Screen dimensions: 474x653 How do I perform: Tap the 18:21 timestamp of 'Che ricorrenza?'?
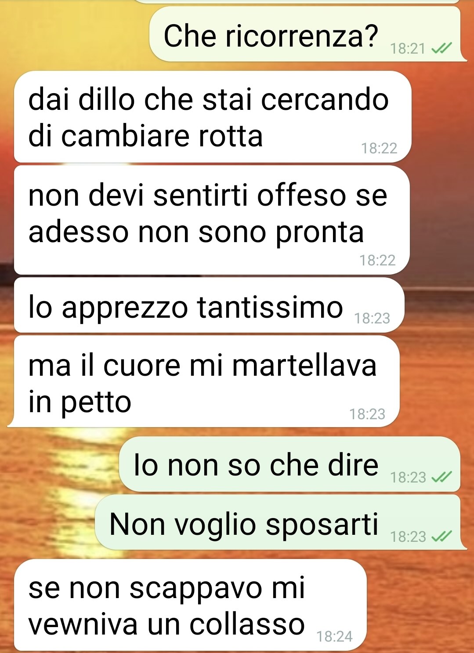point(408,48)
